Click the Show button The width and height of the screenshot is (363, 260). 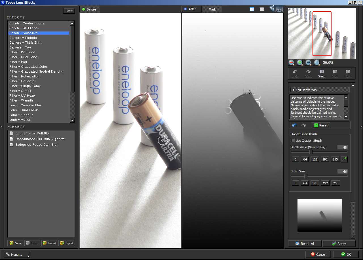click(69, 11)
